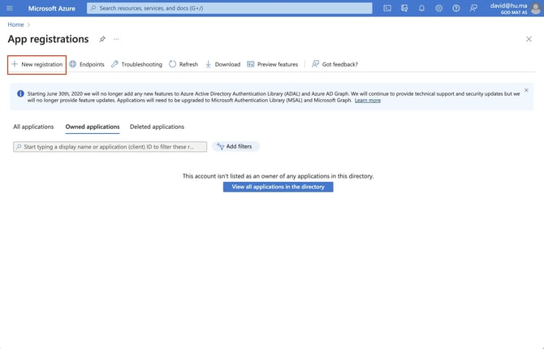544x349 pixels.
Task: Open Preview features
Action: (272, 64)
